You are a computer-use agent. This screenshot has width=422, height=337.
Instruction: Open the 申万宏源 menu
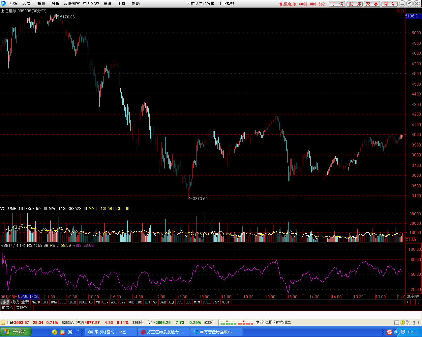[91, 4]
